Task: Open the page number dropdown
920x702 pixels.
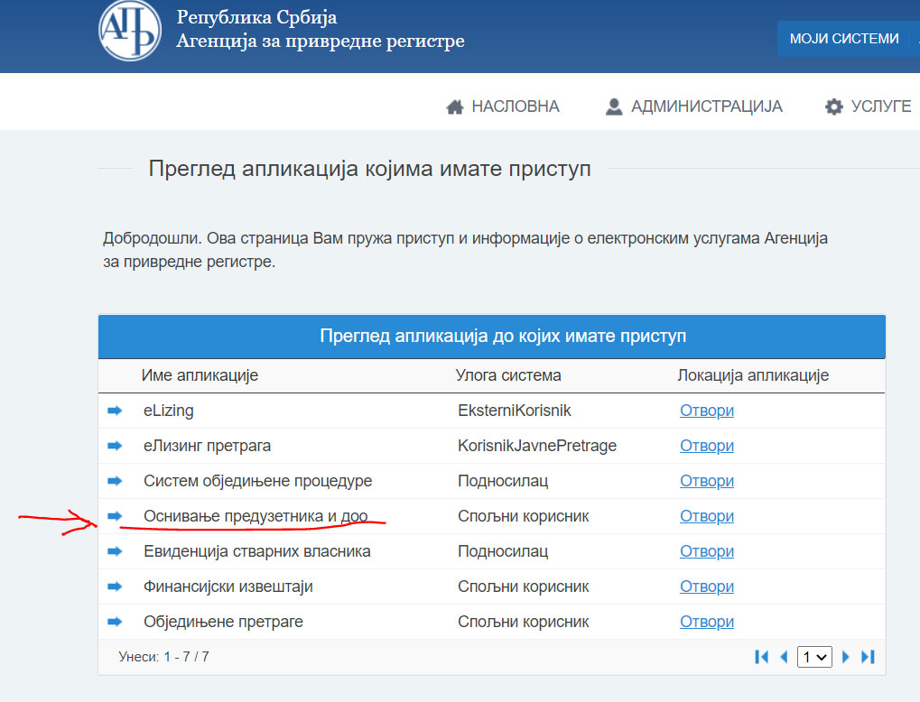Action: click(x=814, y=657)
